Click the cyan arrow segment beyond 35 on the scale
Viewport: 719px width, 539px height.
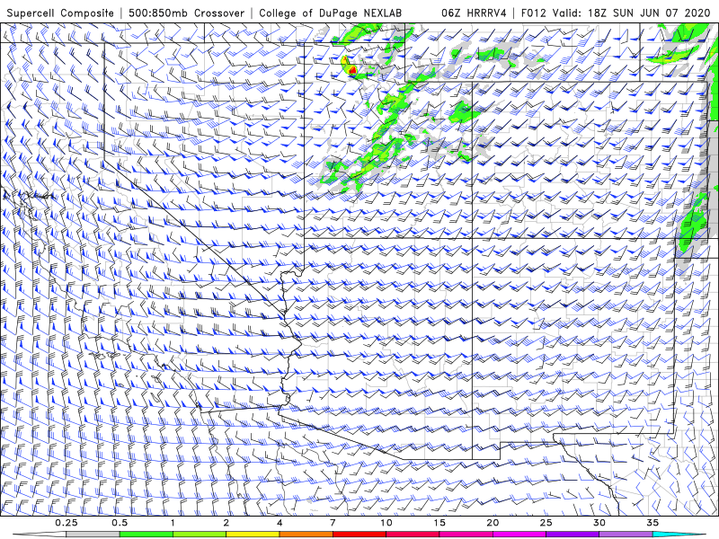[x=679, y=535]
